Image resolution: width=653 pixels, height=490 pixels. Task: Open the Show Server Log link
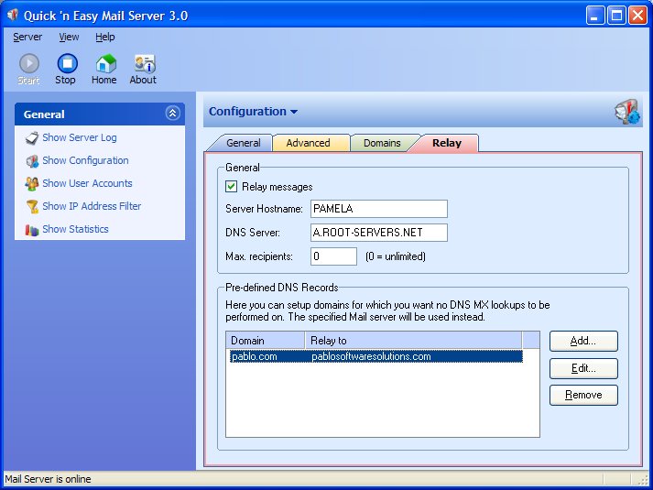tap(80, 137)
